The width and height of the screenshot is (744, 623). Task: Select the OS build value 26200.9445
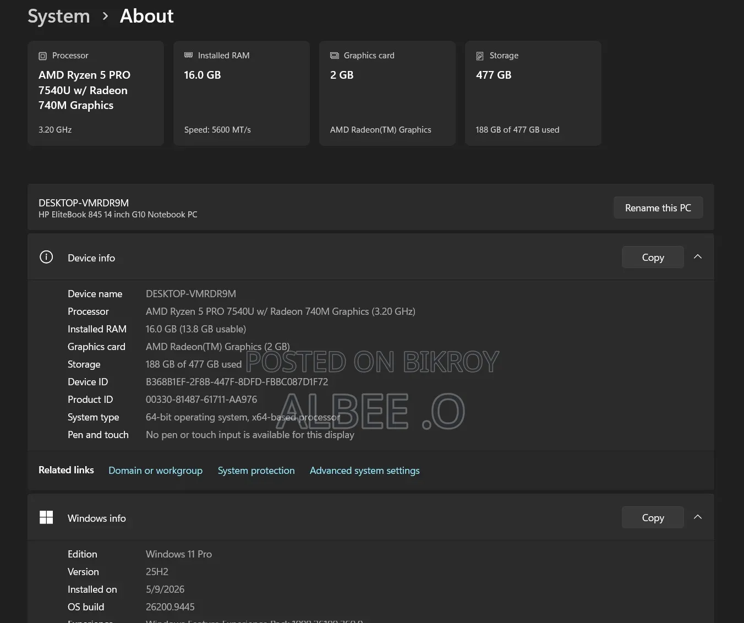click(170, 607)
